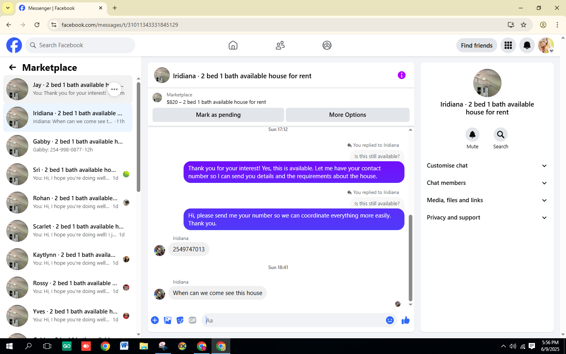
Task: Choose a sticker from the sticker icon
Action: [x=180, y=320]
